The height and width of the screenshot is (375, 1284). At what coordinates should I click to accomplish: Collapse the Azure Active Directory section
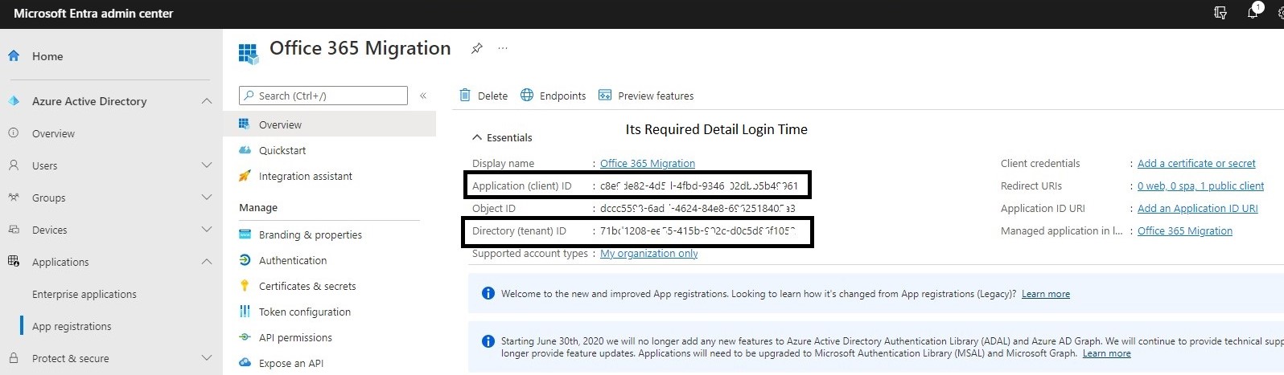point(207,101)
